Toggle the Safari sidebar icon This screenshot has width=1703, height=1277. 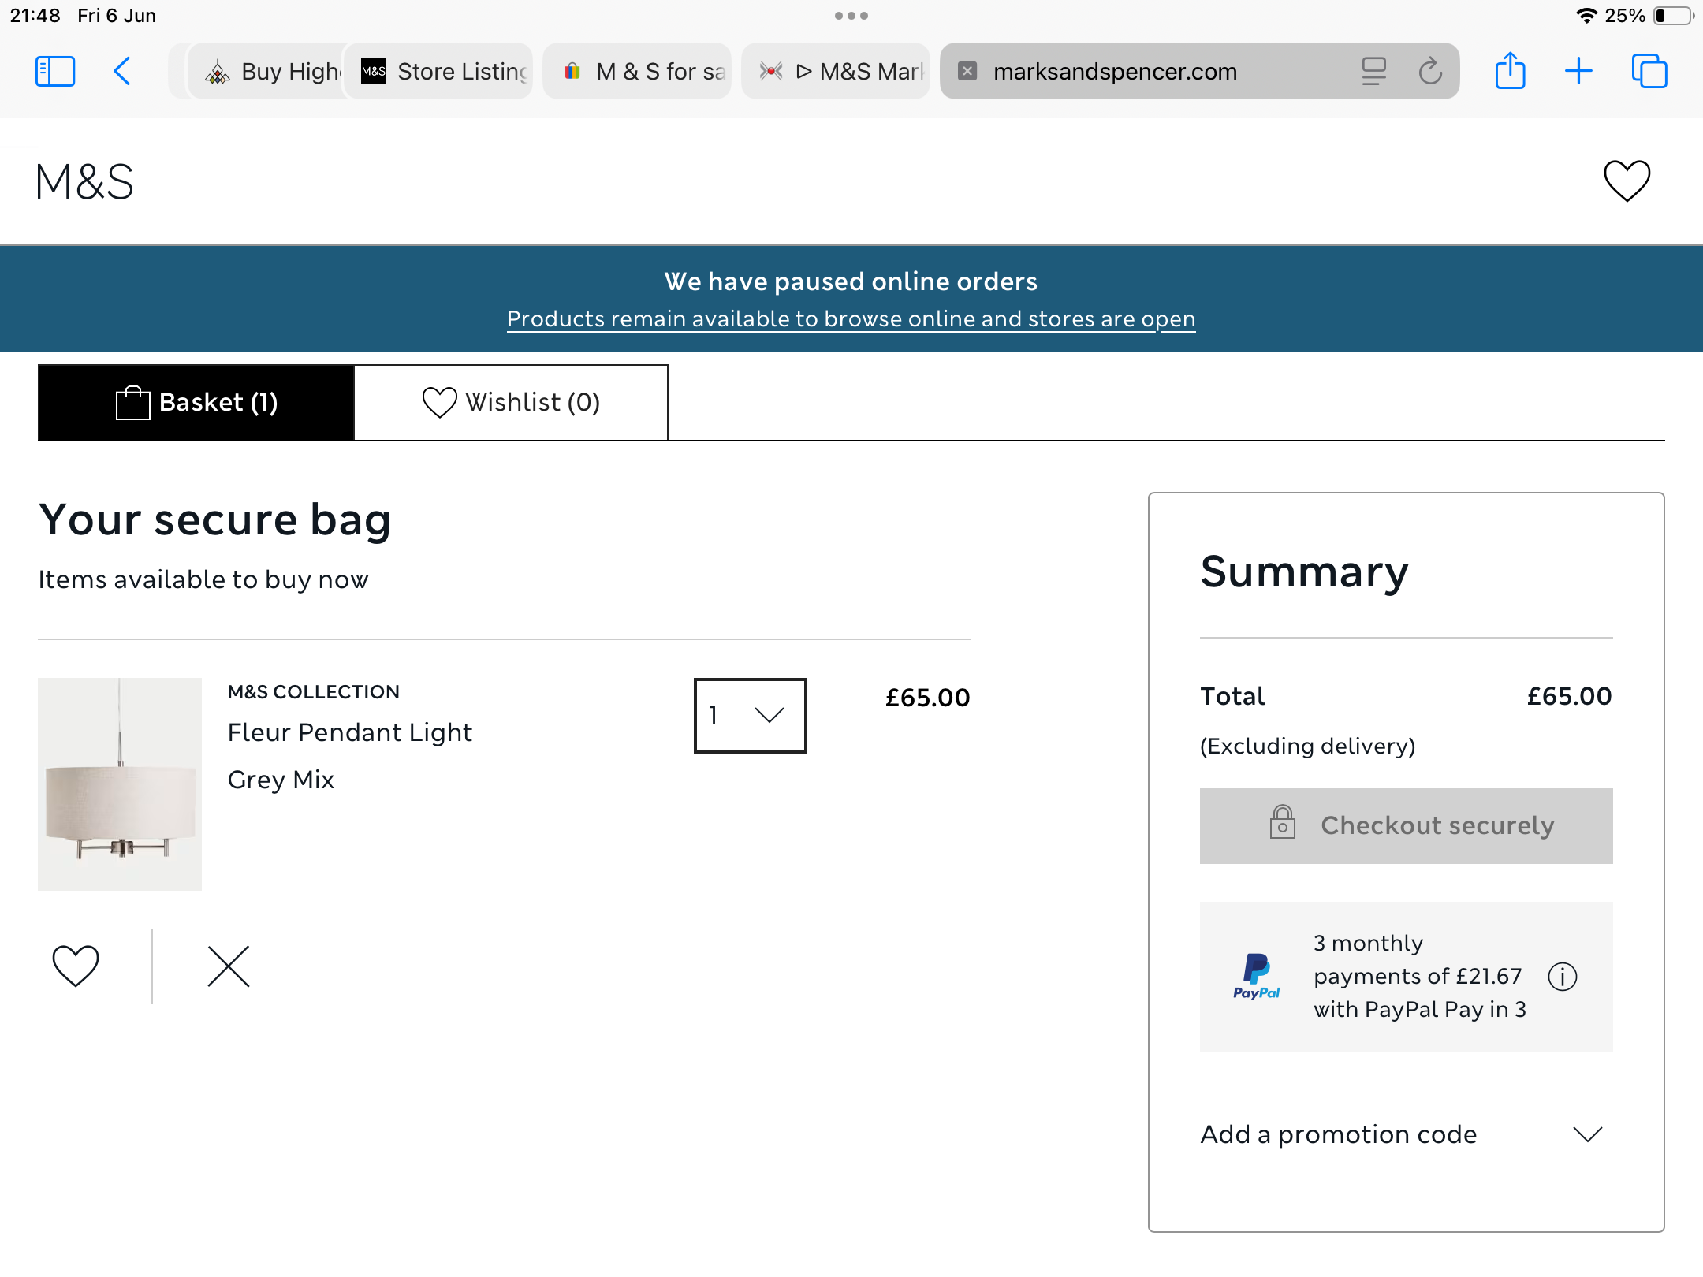click(x=55, y=71)
